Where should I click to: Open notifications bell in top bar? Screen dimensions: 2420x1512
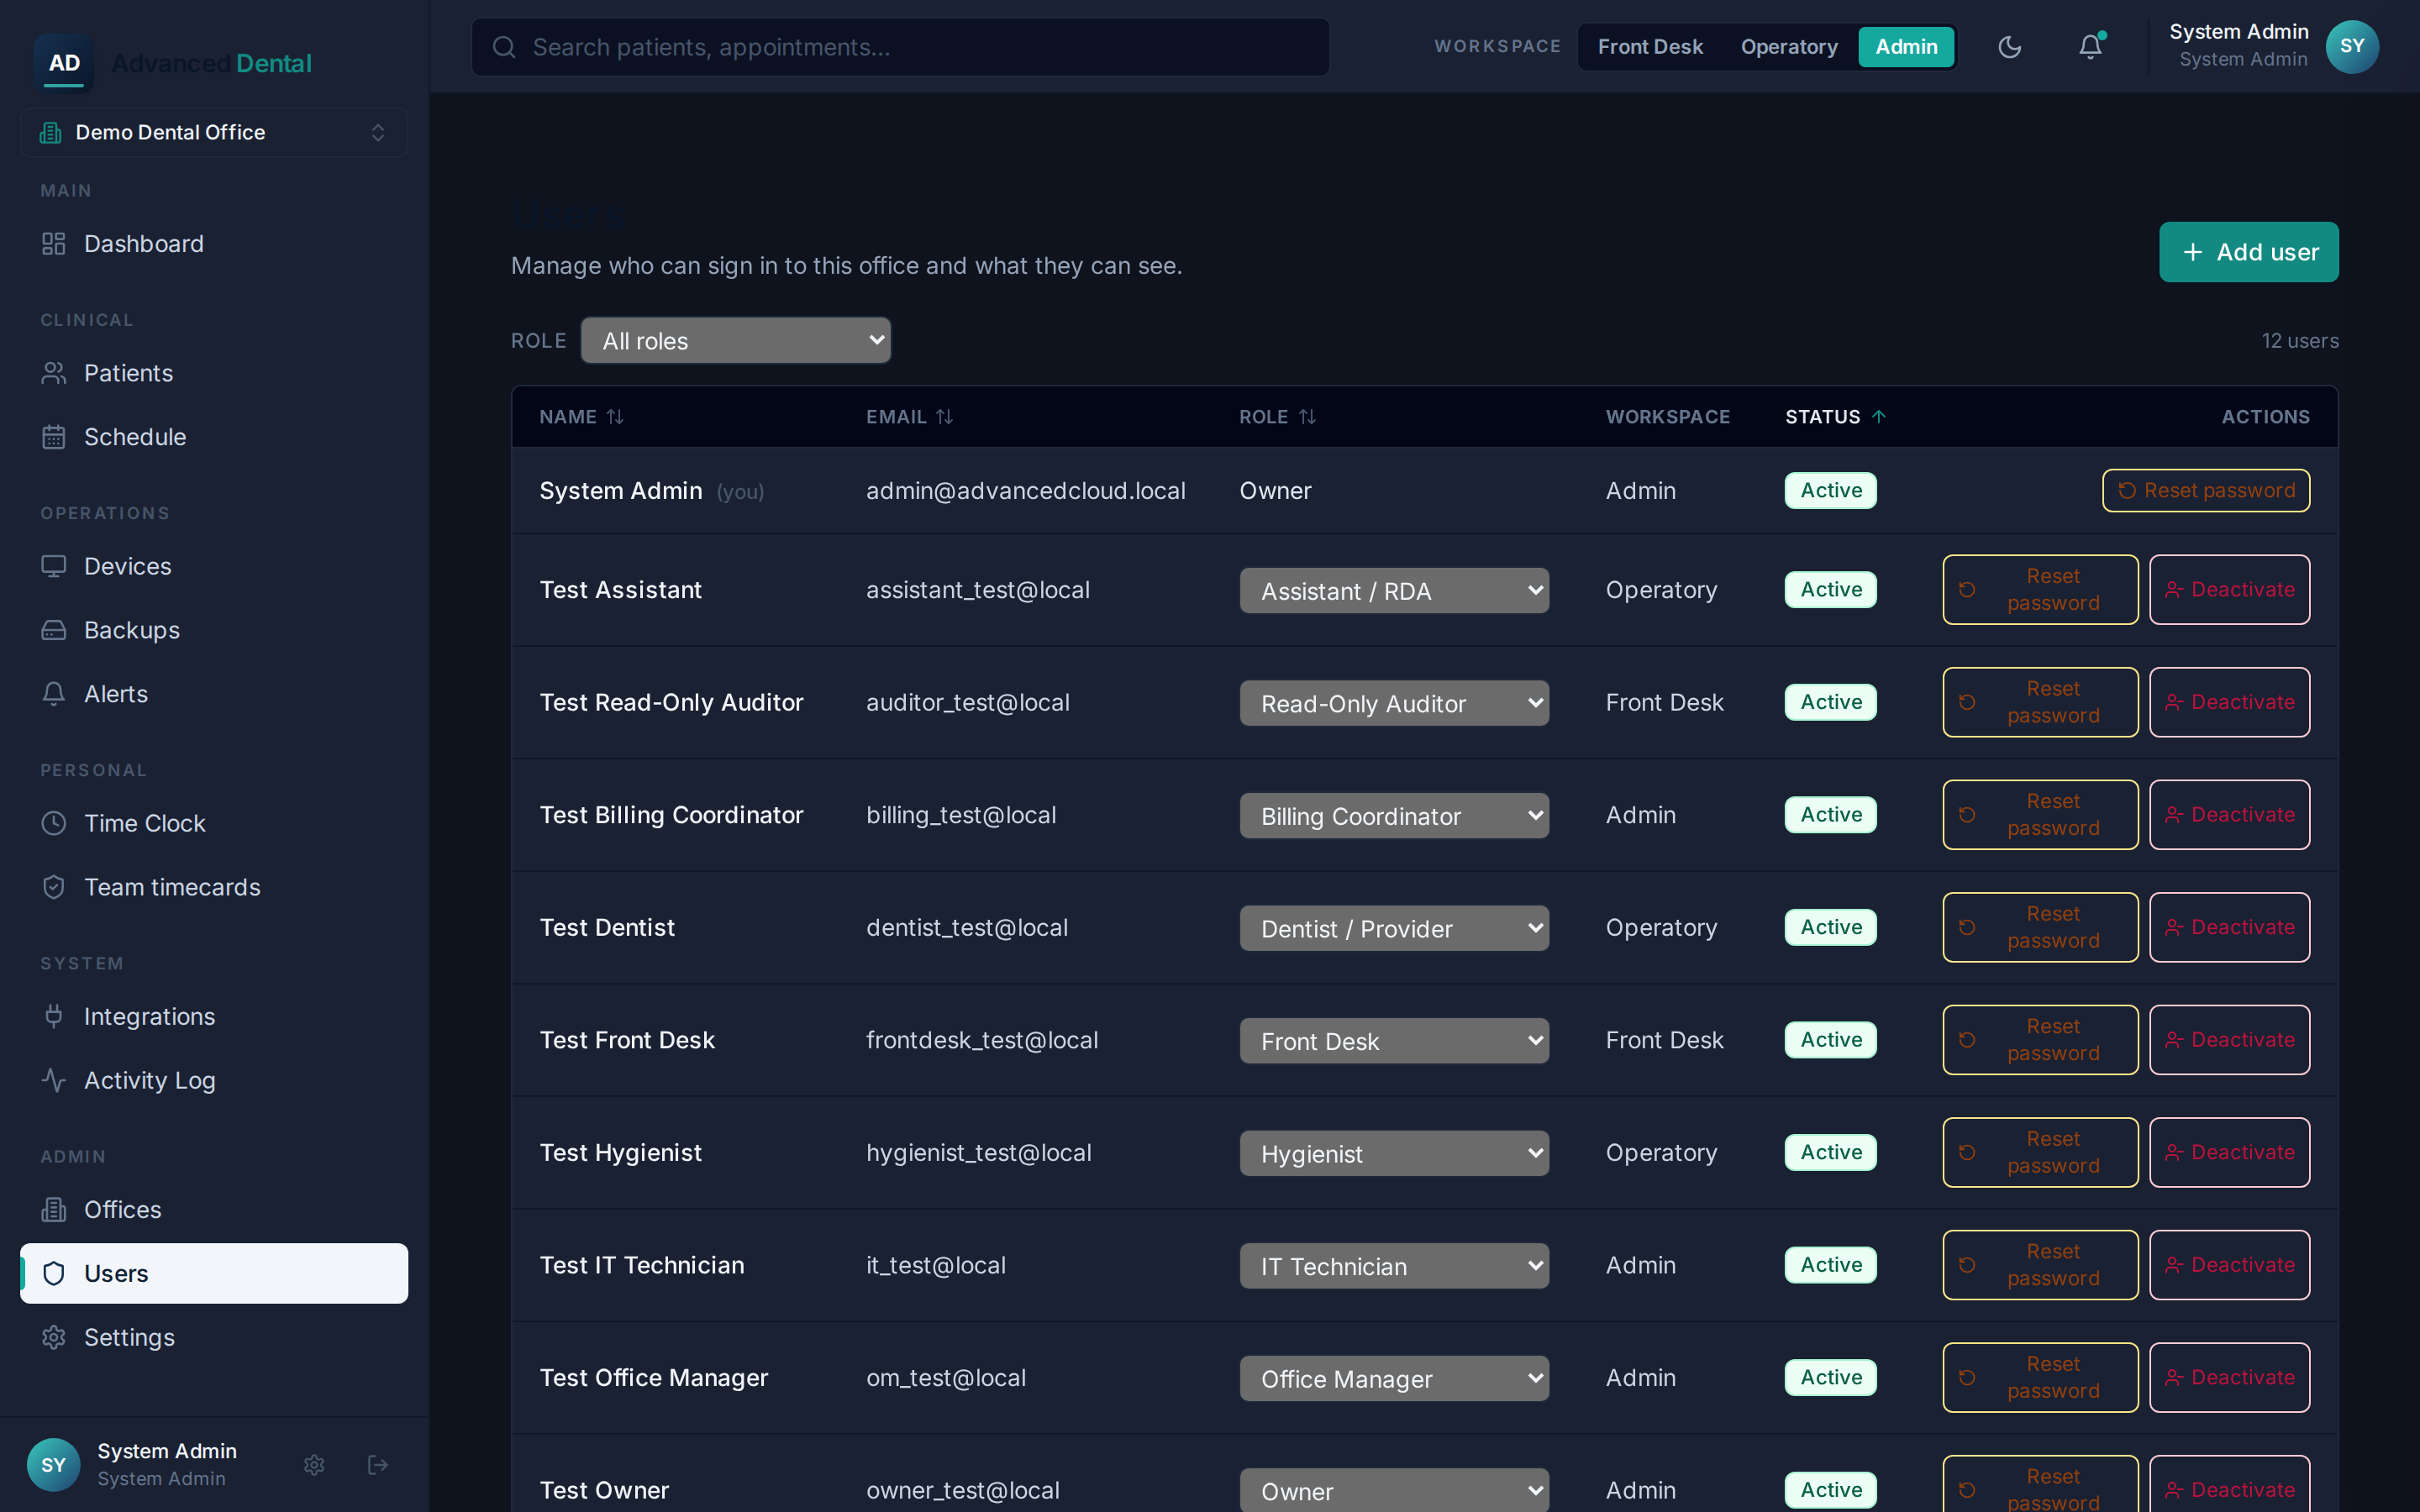point(2090,47)
